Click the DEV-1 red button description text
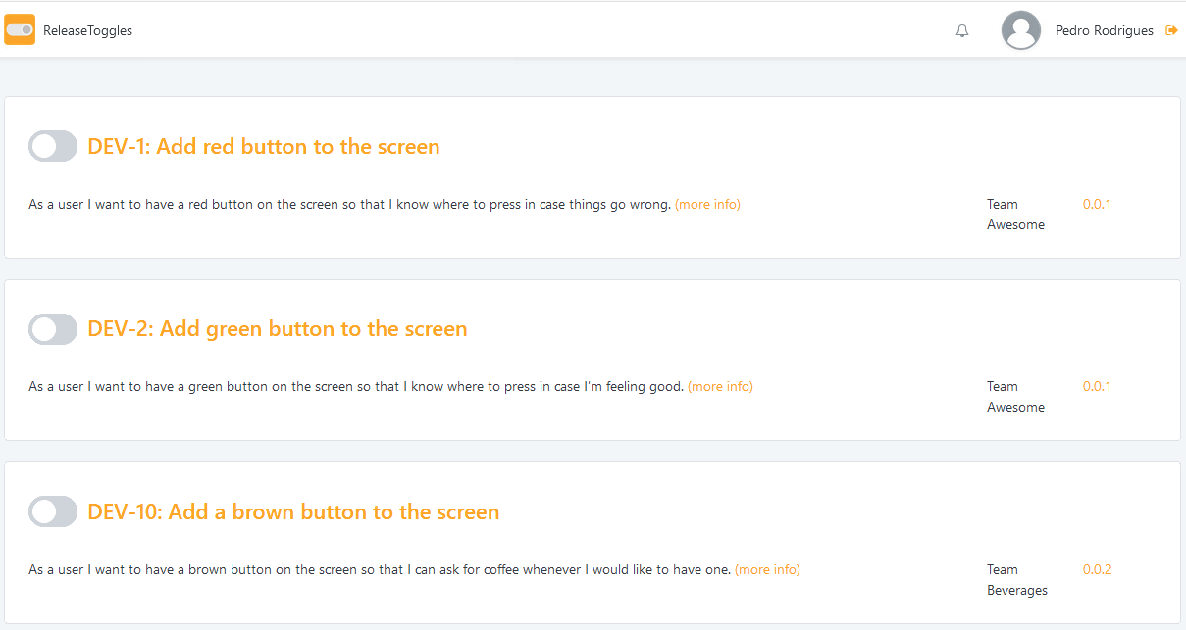1186x630 pixels. coord(350,204)
